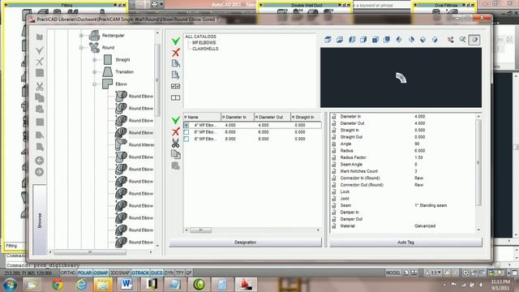Click the horizontal scrollbar thumb under the size table
This screenshot has height=292, width=519.
pyautogui.click(x=200, y=230)
